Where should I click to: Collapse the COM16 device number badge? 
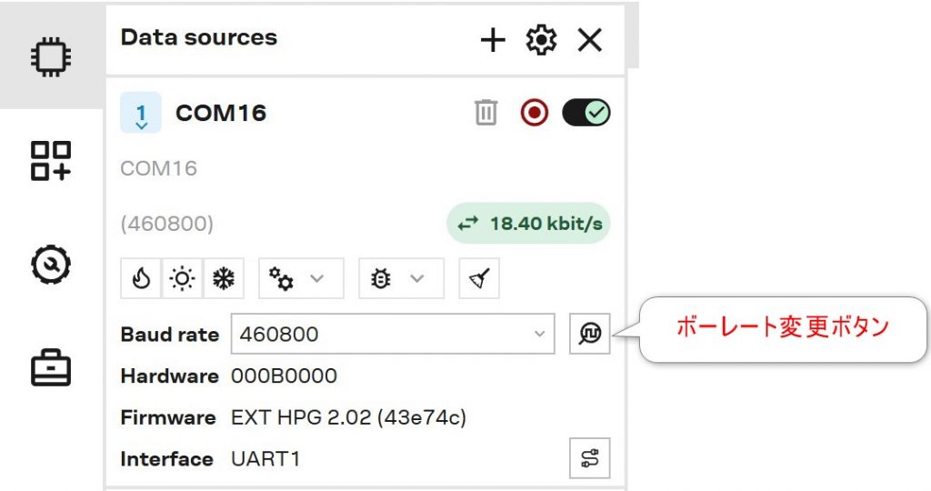click(x=141, y=113)
